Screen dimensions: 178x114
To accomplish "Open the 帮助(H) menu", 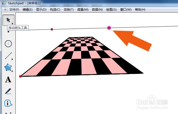I will click(140, 10).
